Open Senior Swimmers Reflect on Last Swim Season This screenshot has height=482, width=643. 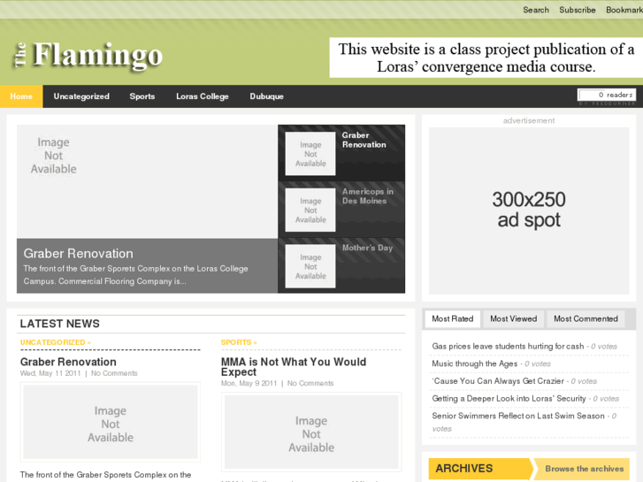pos(518,416)
